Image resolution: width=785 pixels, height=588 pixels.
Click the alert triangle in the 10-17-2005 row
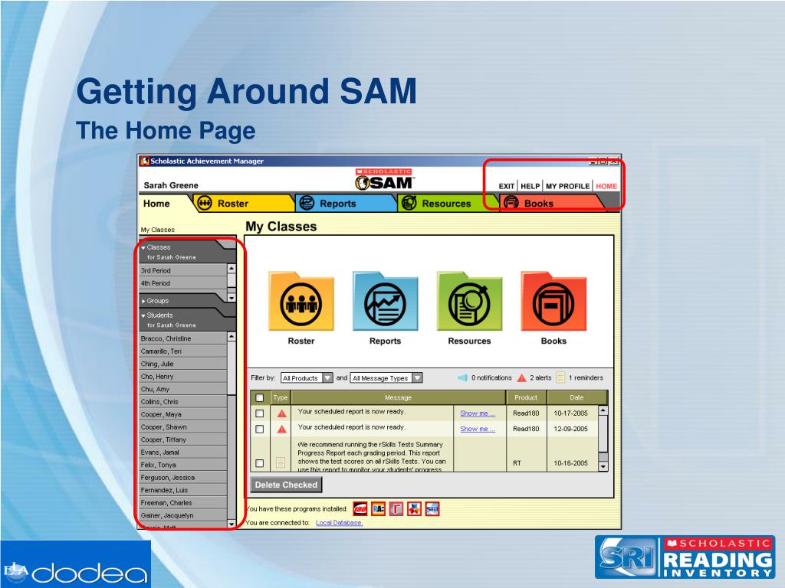[282, 413]
